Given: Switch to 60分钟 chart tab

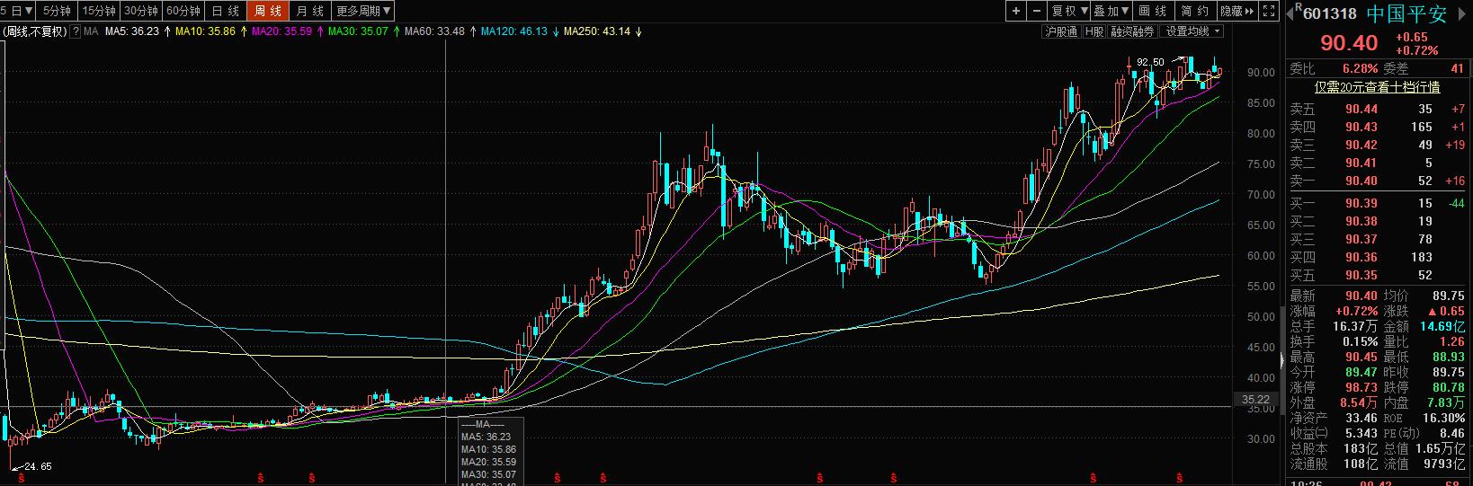Looking at the screenshot, I should pos(183,11).
